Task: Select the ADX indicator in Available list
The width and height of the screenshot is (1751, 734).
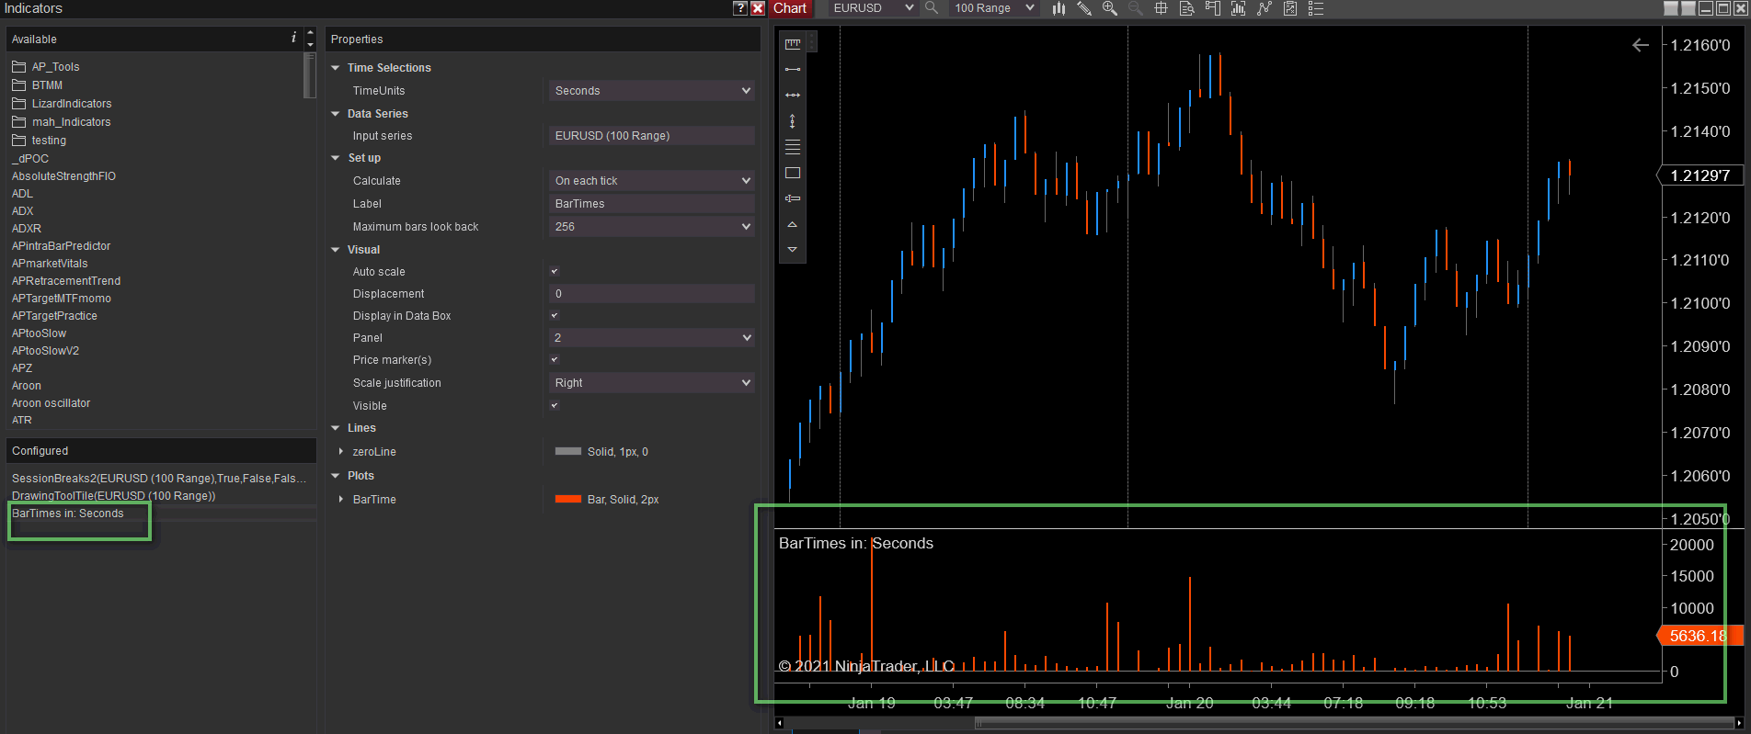Action: point(23,211)
